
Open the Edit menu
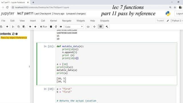pyautogui.click(x=13, y=21)
